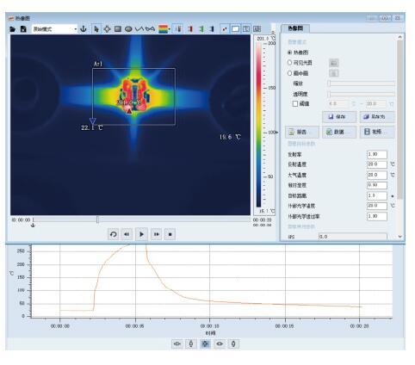Click the play button under the thermal image
Viewport: 415px width, 365px height.
coord(141,234)
